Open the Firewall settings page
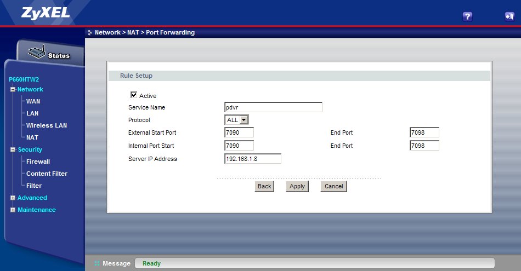 coord(38,162)
